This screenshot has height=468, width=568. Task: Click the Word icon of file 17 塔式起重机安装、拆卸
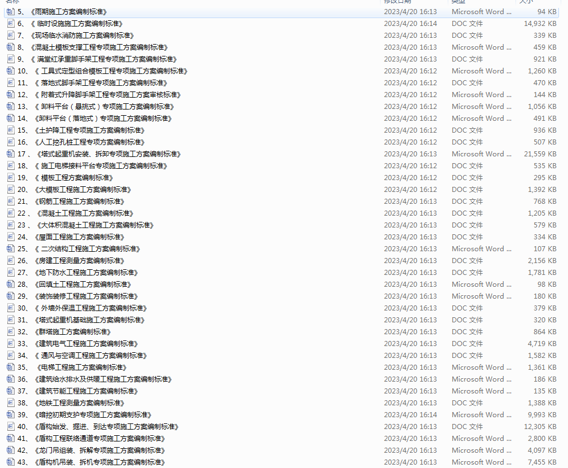pyautogui.click(x=11, y=154)
